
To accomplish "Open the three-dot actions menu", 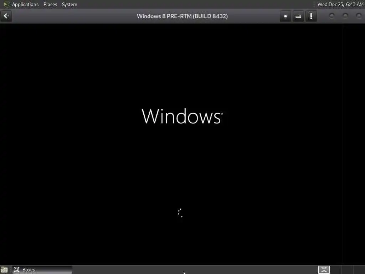I will tap(311, 16).
